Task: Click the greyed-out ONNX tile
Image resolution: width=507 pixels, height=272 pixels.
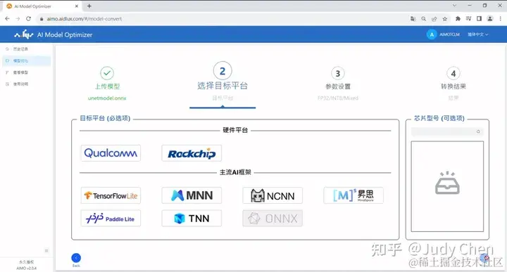Action: pos(273,219)
